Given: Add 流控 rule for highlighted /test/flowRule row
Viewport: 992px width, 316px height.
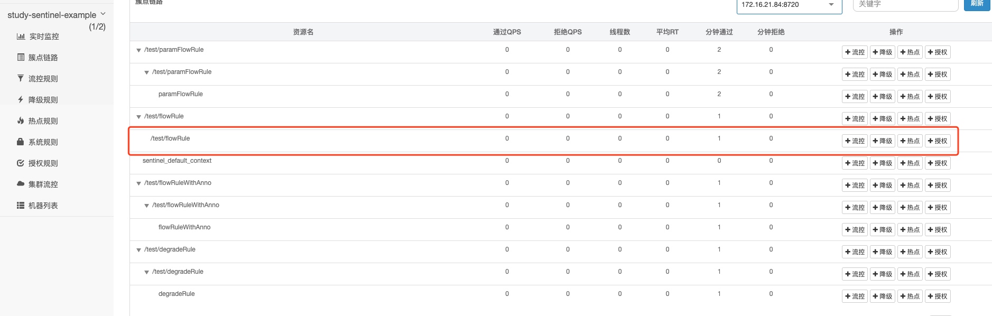Looking at the screenshot, I should click(855, 141).
